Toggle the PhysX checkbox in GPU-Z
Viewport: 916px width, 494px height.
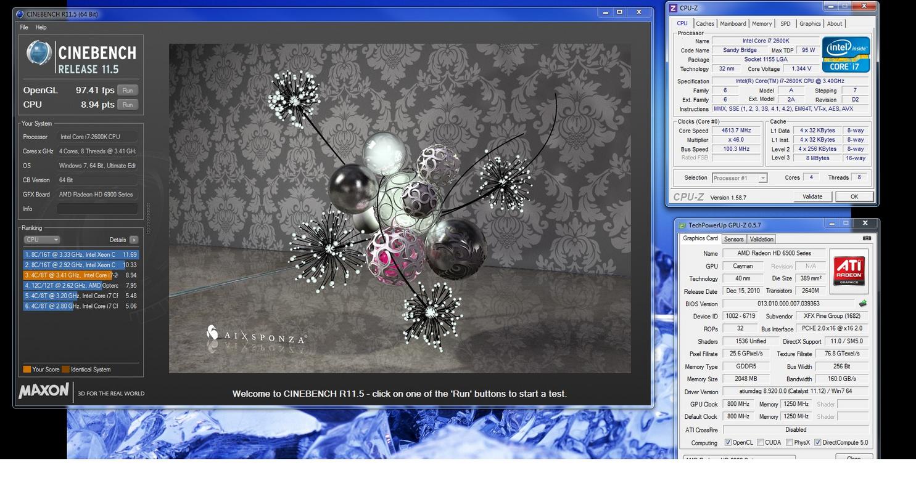coord(789,443)
